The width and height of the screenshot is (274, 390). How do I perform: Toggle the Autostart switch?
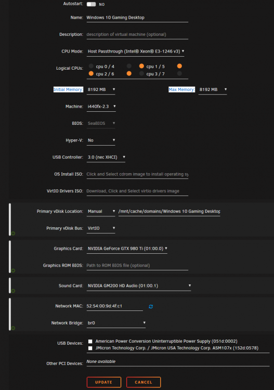91,4
